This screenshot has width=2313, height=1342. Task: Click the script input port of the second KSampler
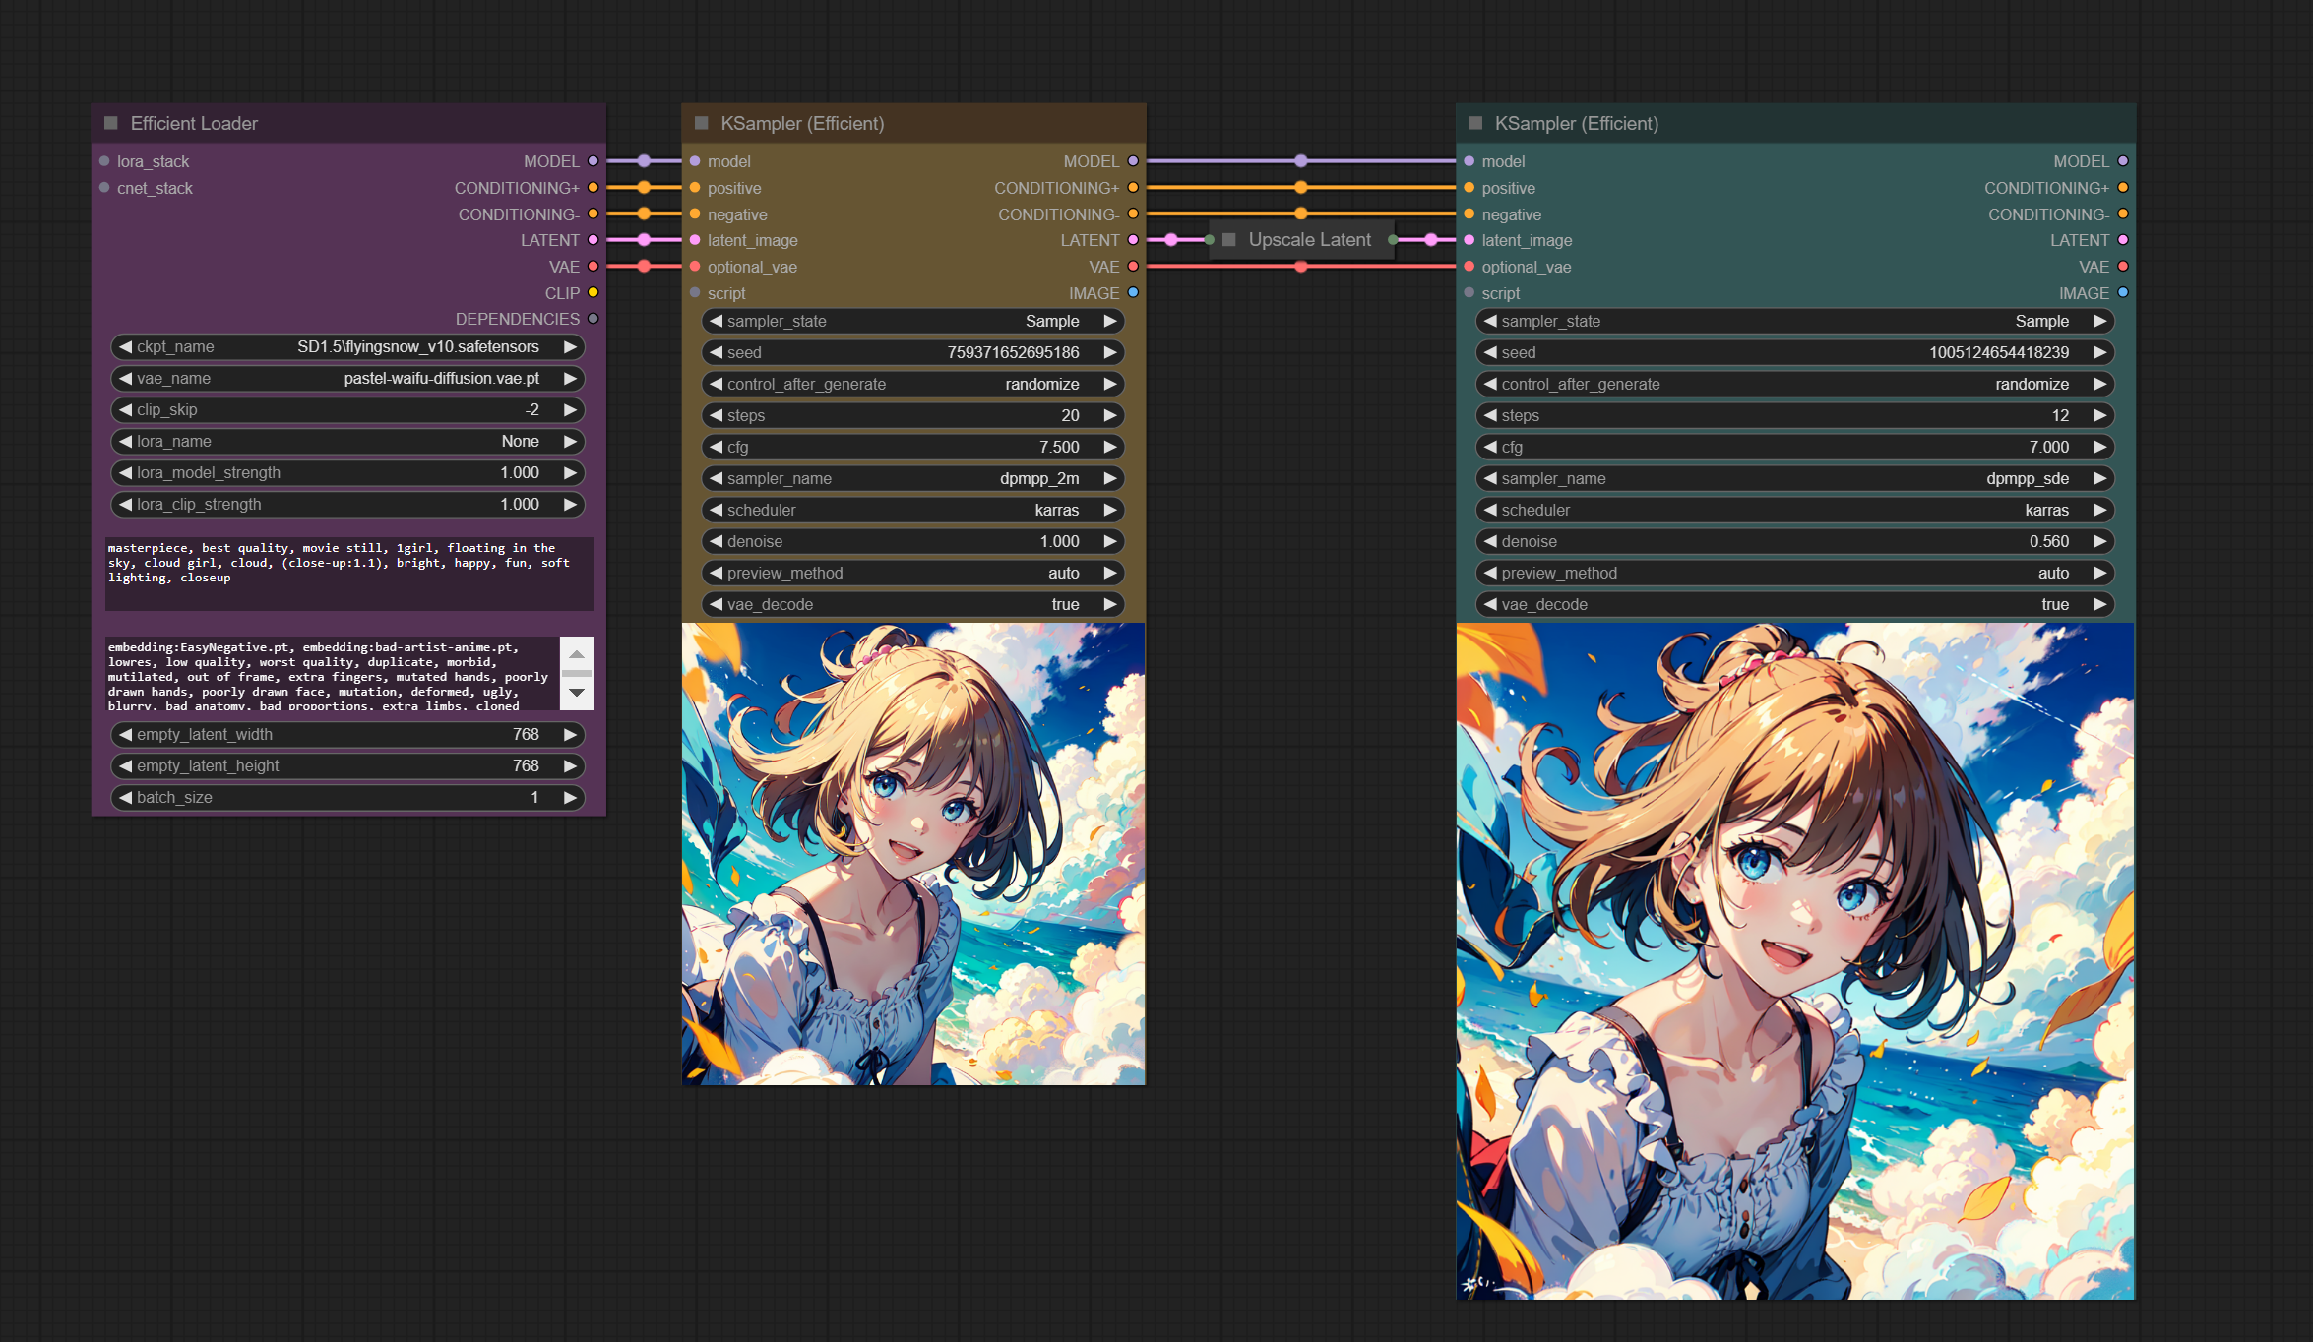point(1469,293)
